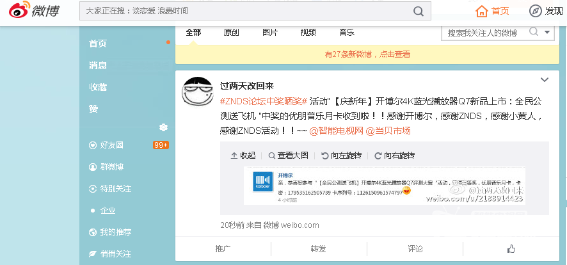Open mention @智能电视网
Viewport: 567px width, 265px height.
click(336, 131)
